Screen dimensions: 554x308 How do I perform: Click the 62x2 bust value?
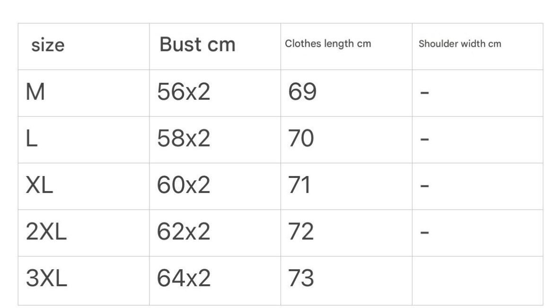184,233
